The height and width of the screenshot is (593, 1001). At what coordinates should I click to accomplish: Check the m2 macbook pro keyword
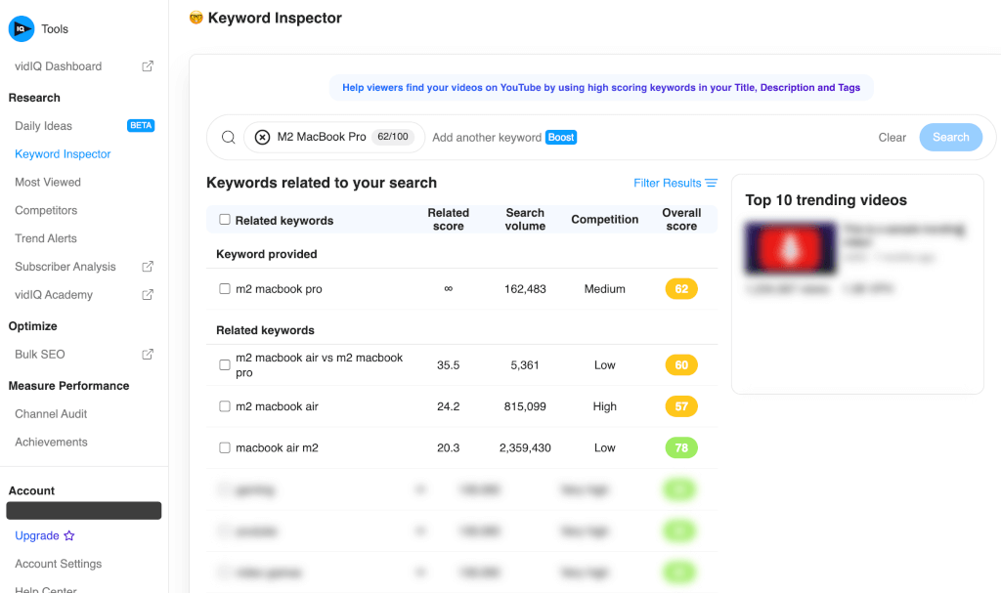[225, 289]
